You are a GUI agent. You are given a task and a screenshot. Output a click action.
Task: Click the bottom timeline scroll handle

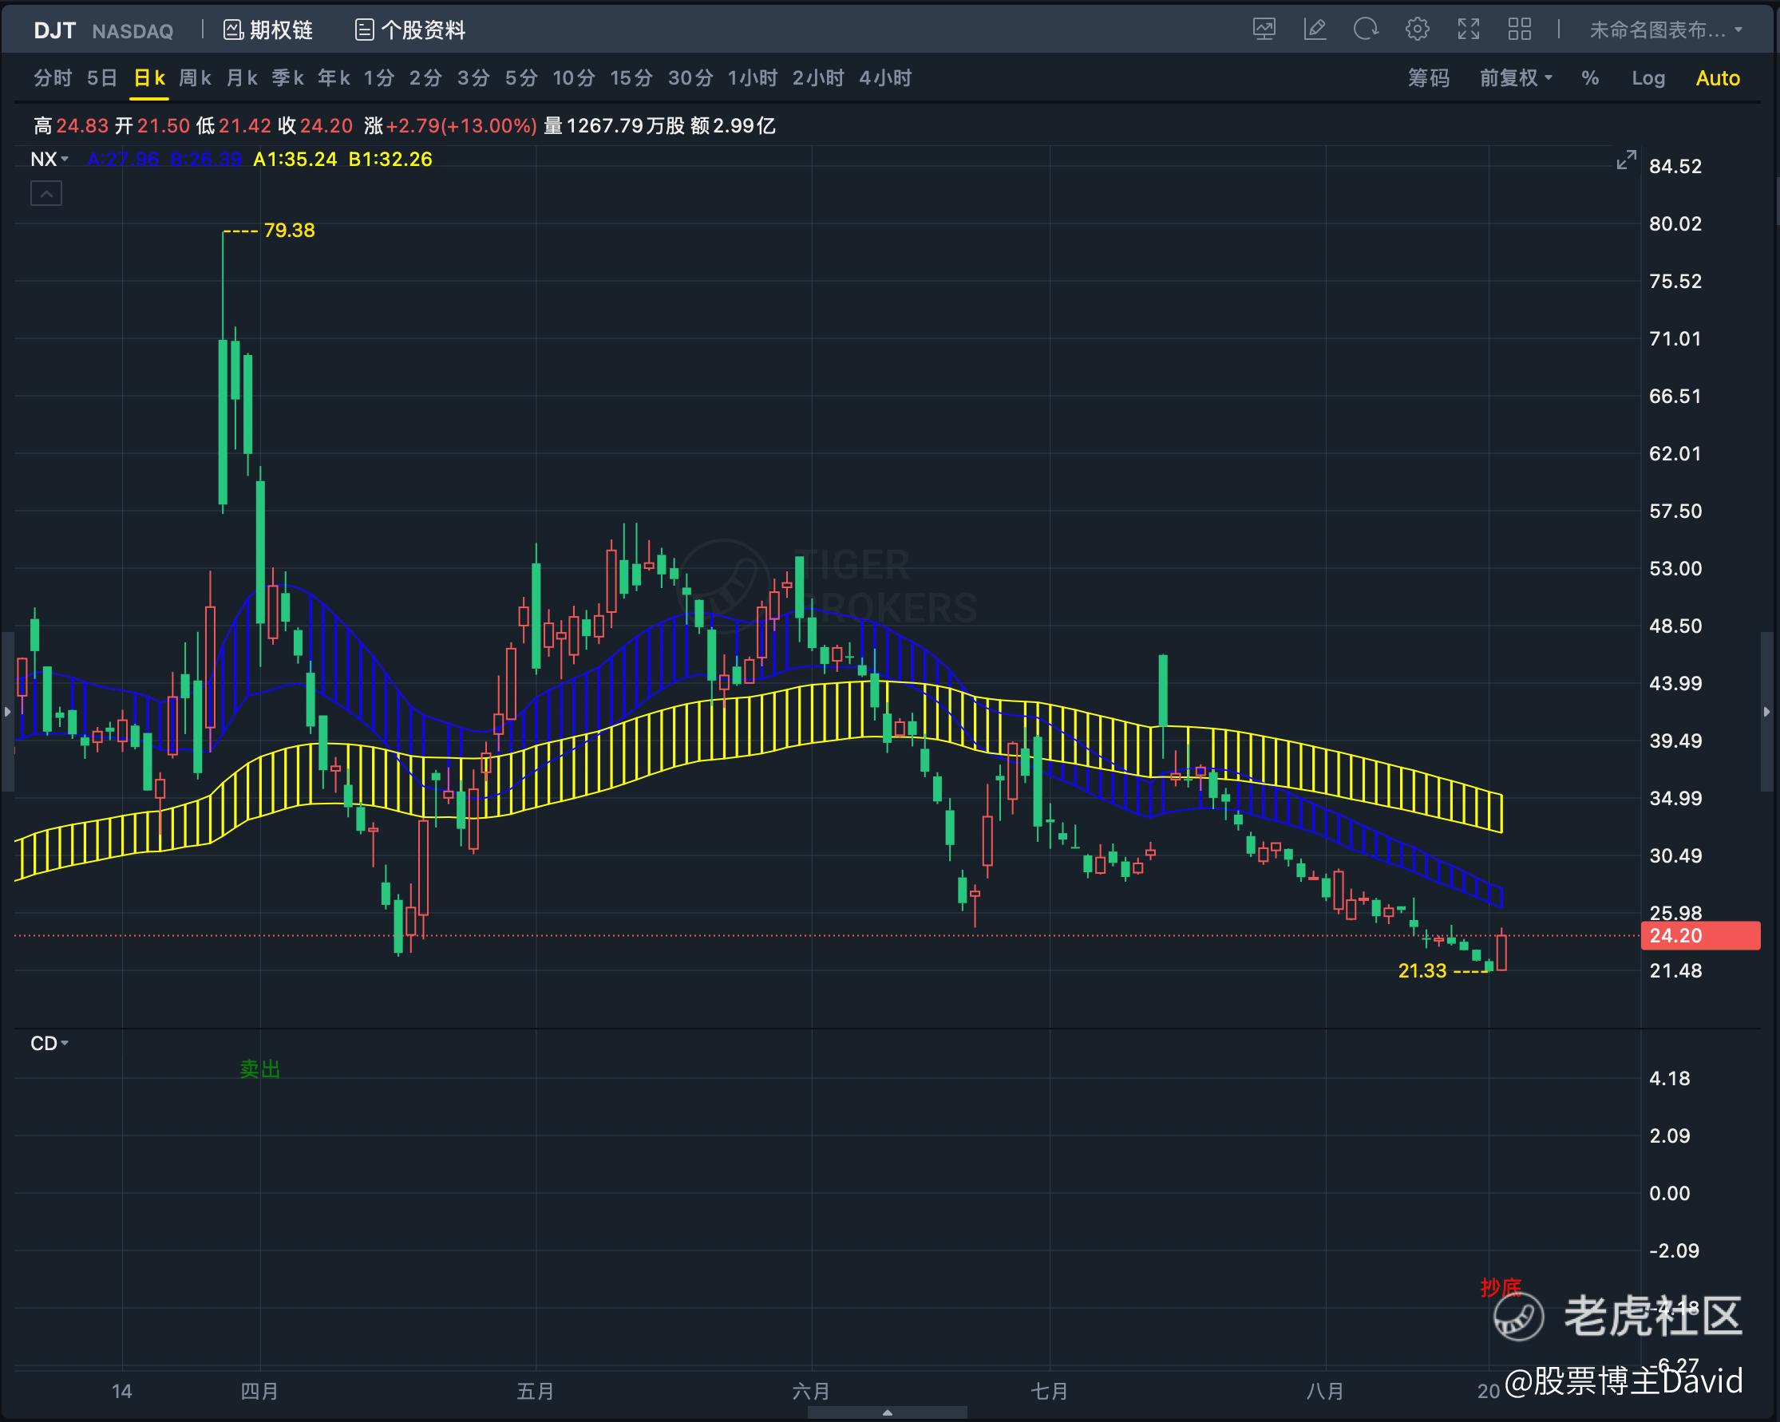pos(887,1413)
